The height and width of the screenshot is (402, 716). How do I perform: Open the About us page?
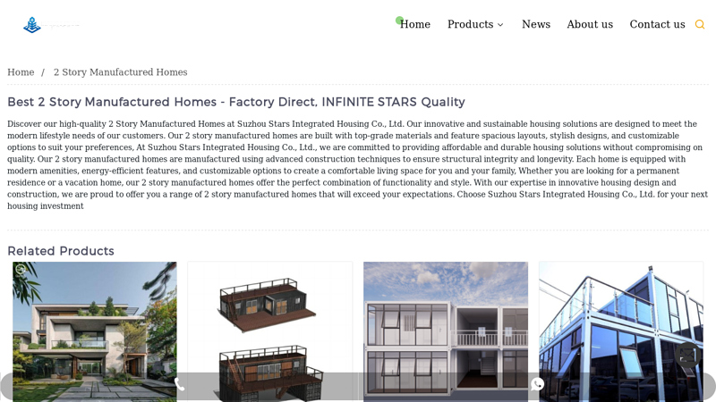point(590,25)
